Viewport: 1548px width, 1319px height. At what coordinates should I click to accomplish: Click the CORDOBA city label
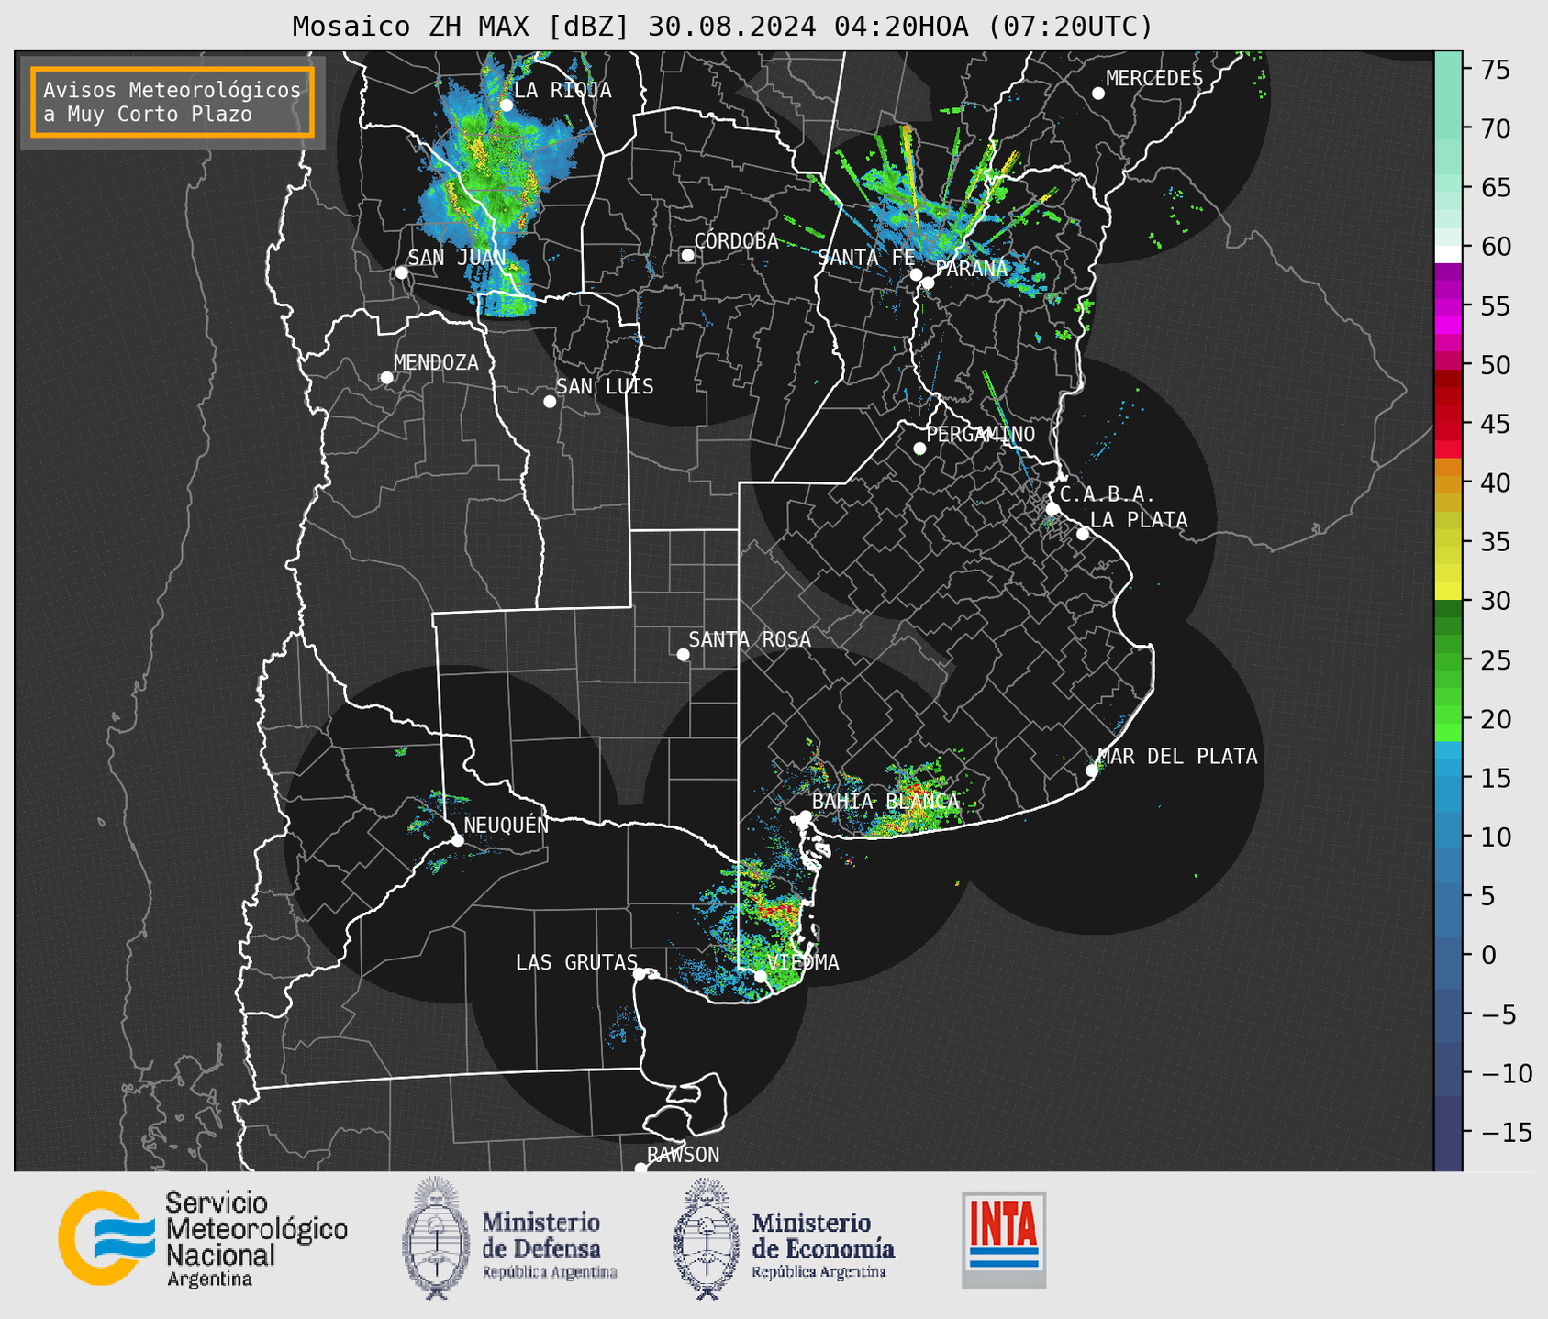pyautogui.click(x=736, y=241)
